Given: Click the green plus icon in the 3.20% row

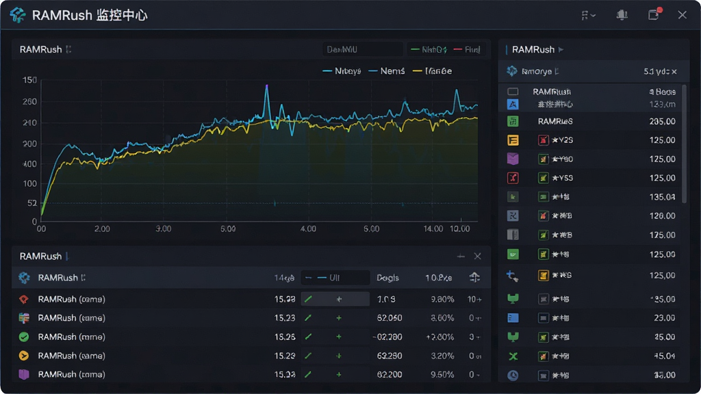Looking at the screenshot, I should click(x=339, y=356).
